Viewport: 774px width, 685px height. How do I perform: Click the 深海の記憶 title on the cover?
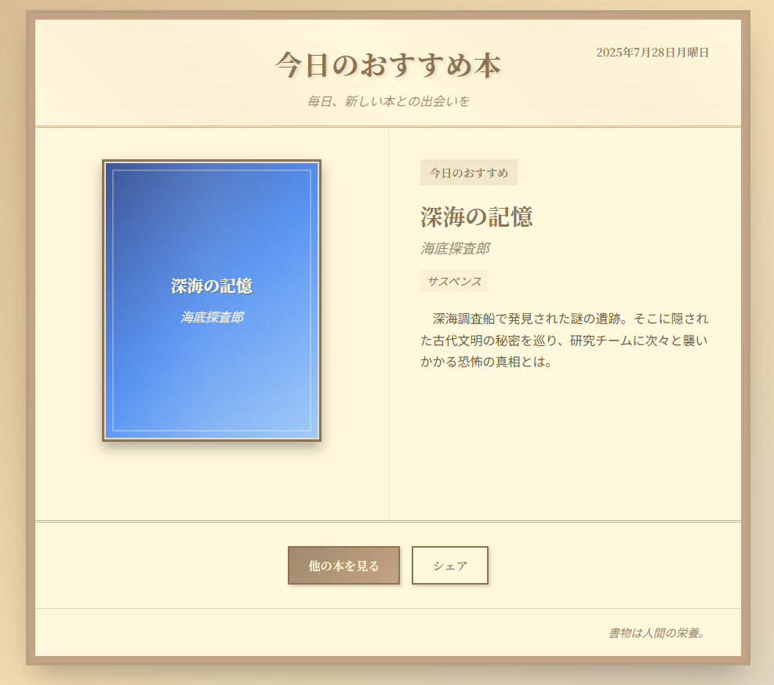click(x=212, y=286)
